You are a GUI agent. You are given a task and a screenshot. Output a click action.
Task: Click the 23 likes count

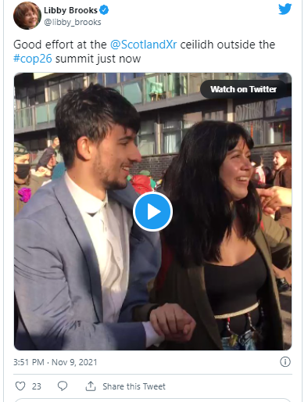click(x=37, y=386)
